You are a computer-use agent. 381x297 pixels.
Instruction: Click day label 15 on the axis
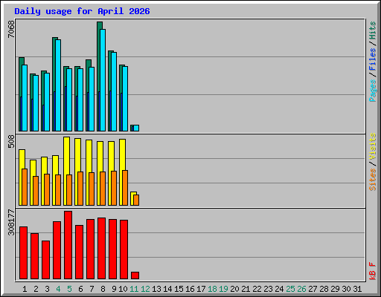click(179, 289)
